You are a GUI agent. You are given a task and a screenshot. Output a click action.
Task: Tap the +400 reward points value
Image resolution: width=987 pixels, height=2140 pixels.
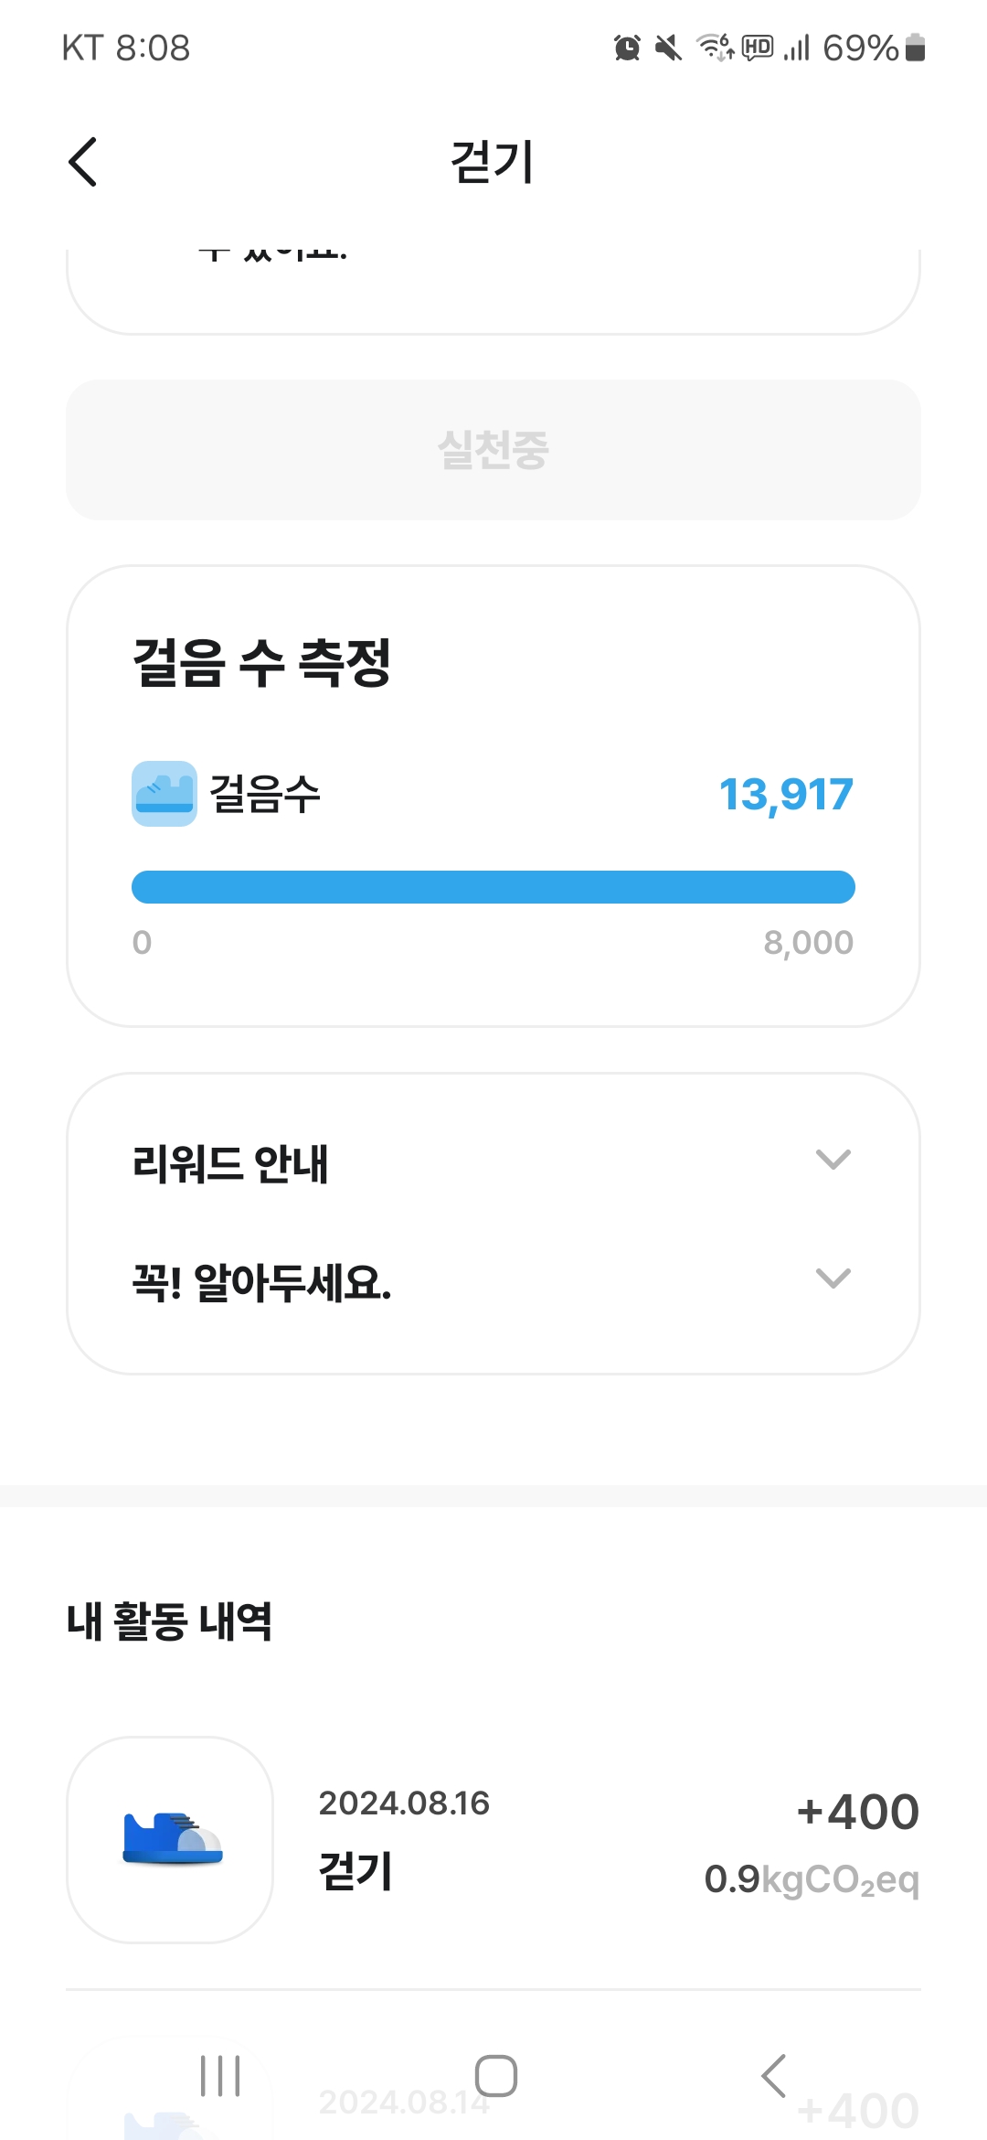click(x=857, y=1812)
